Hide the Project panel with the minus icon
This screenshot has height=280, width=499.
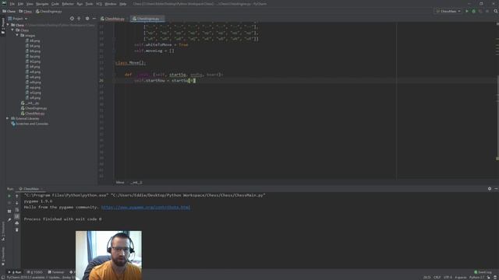click(94, 19)
